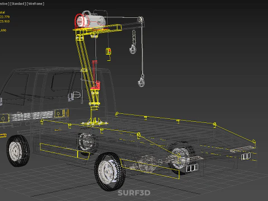
Task: Open the Wireframe viewport display menu
Action: 35,4
